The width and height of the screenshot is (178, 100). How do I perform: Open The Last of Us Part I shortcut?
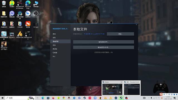click(4, 46)
